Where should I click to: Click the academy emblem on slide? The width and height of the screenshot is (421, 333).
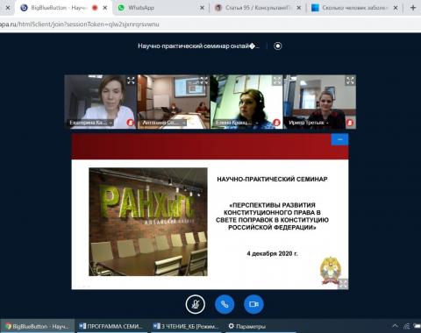[330, 271]
